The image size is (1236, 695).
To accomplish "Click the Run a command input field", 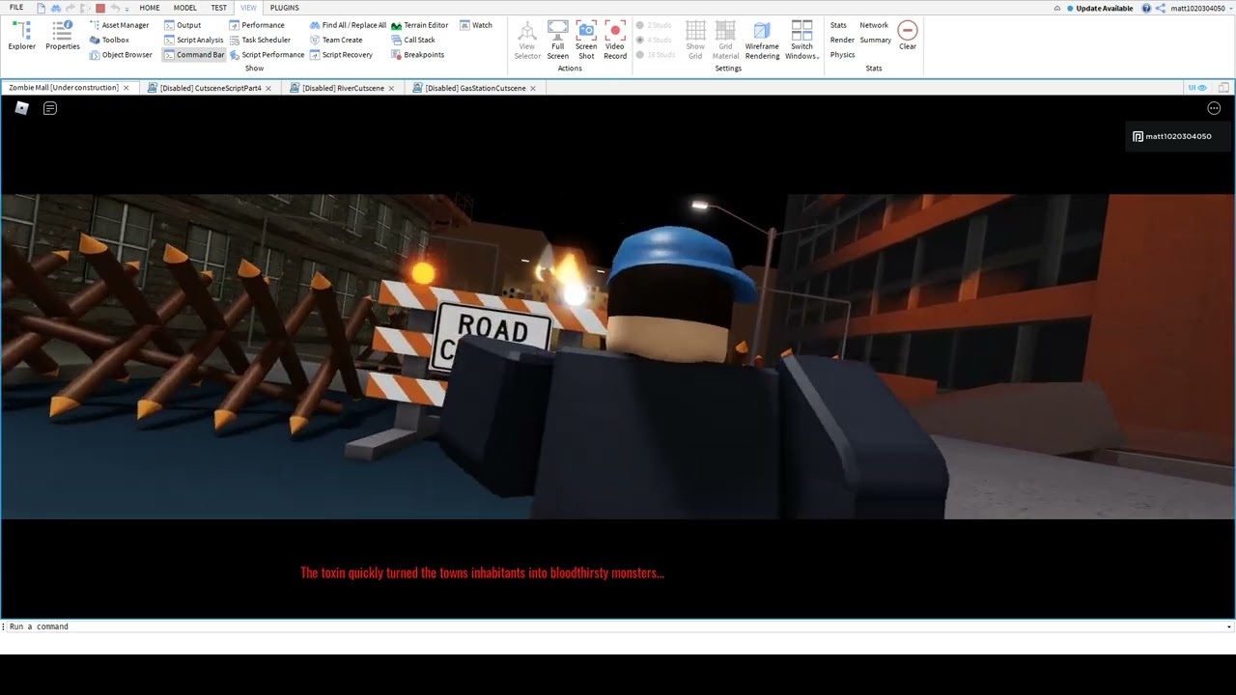I will 615,626.
